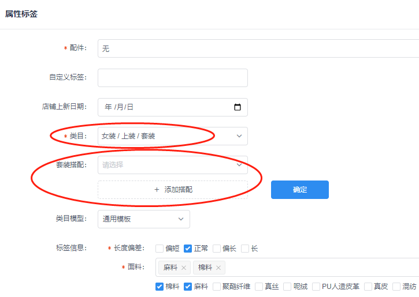419x297 pixels.
Task: Select the 真丝 fabric checkbox
Action: (x=259, y=287)
